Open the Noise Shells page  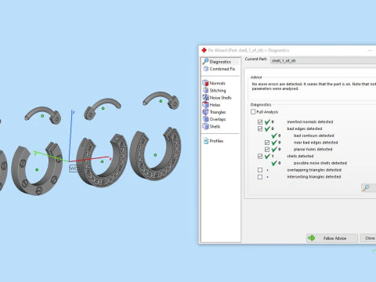(220, 98)
